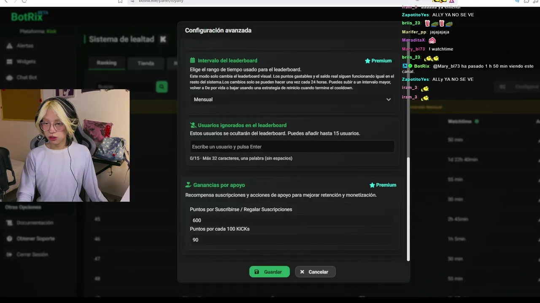Click the Premium badge on Intervalo del leaderboard

click(378, 61)
